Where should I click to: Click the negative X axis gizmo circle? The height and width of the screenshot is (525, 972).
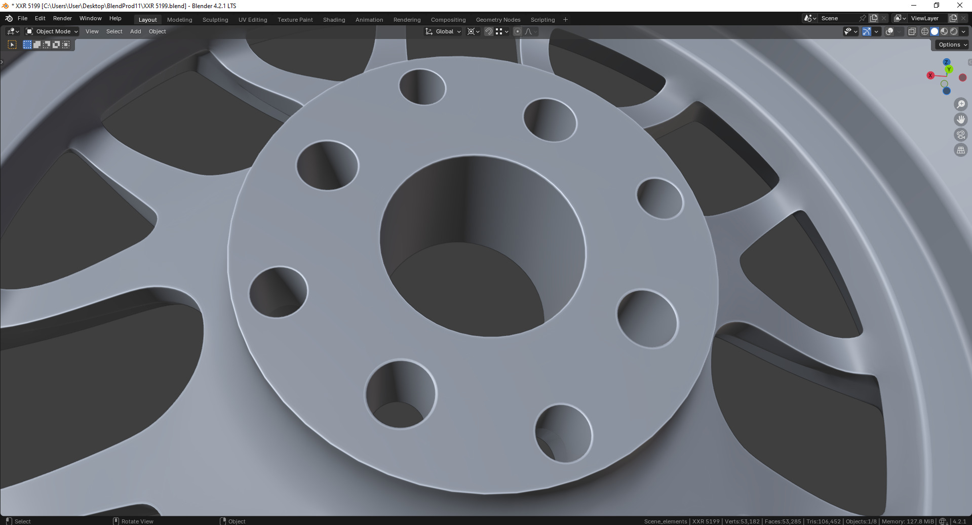click(x=962, y=77)
